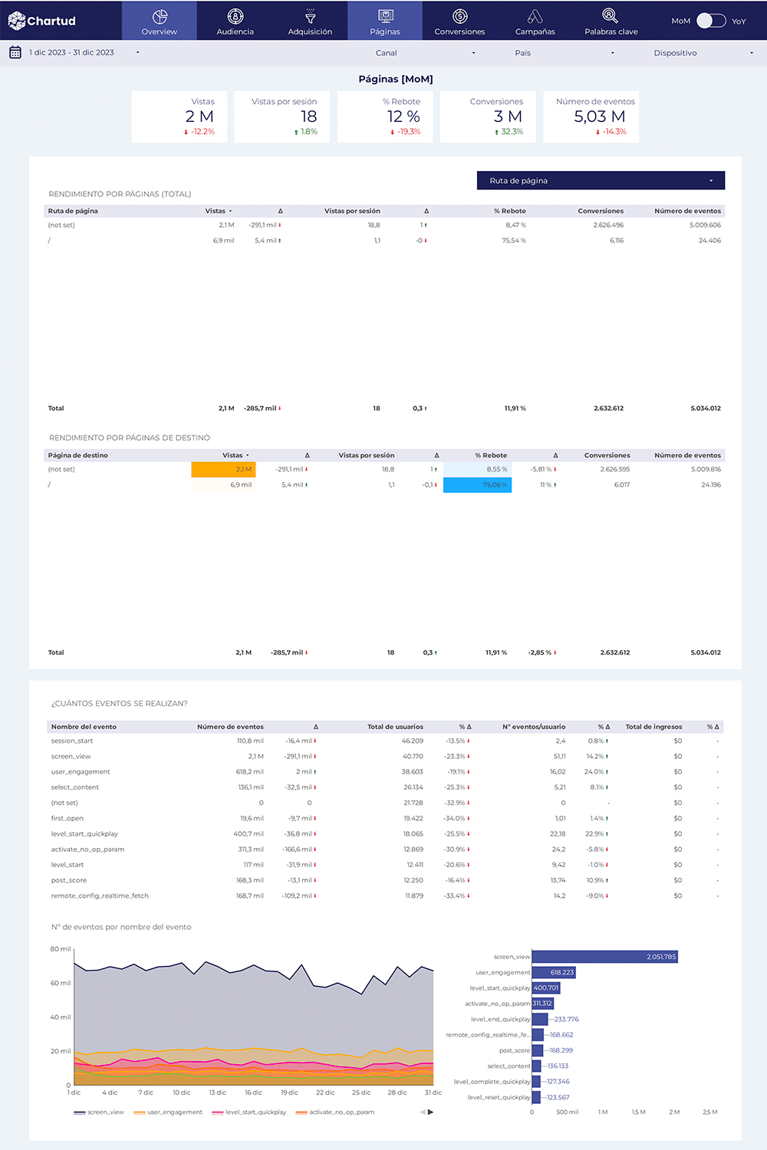The image size is (767, 1150).
Task: Click the Conversiones dollar icon
Action: 459,16
